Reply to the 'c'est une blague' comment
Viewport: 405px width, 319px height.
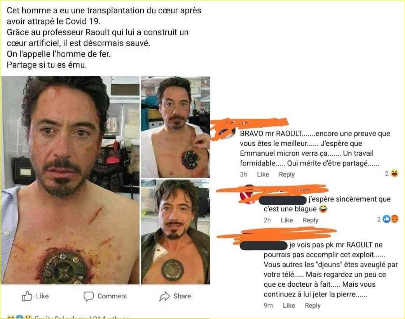[311, 220]
